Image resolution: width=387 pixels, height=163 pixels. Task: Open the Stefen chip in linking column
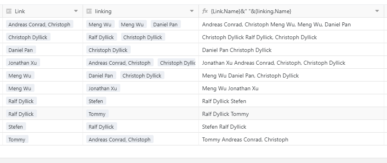tap(96, 101)
